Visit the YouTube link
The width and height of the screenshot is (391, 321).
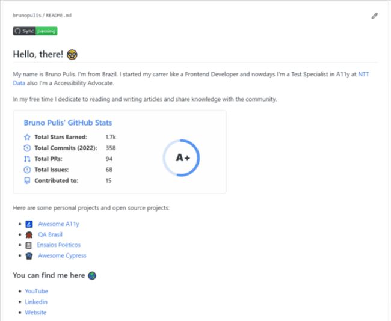pos(37,291)
